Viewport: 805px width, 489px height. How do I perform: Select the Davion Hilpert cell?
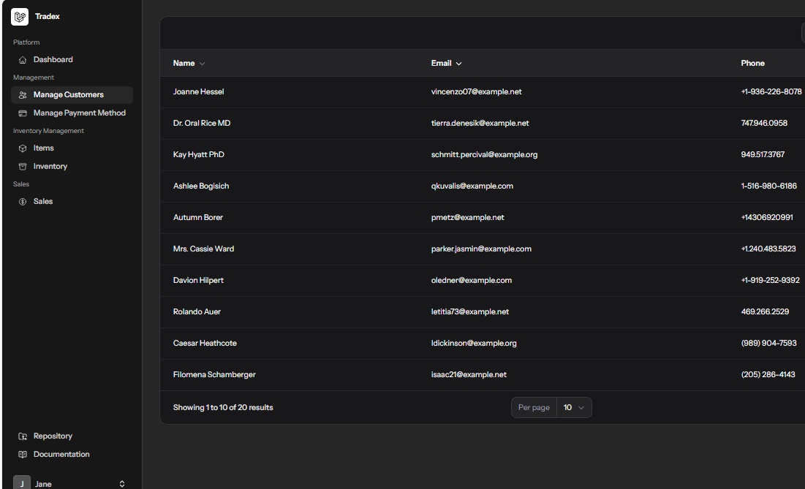(198, 280)
